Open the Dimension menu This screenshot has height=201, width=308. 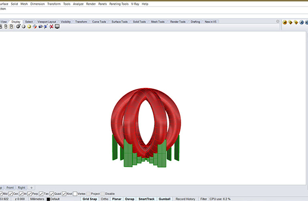click(38, 4)
